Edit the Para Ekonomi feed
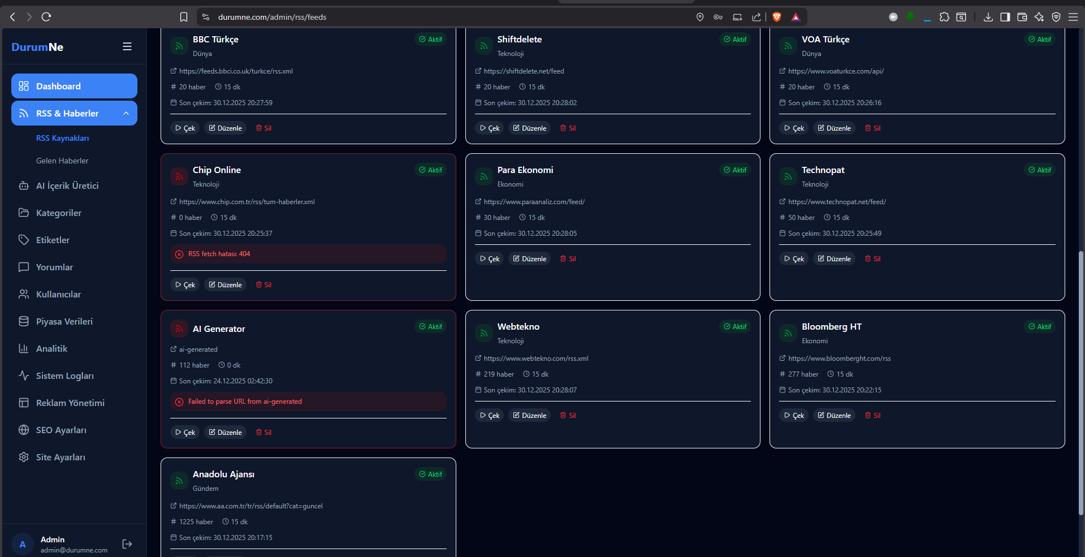Image resolution: width=1085 pixels, height=557 pixels. pyautogui.click(x=530, y=259)
